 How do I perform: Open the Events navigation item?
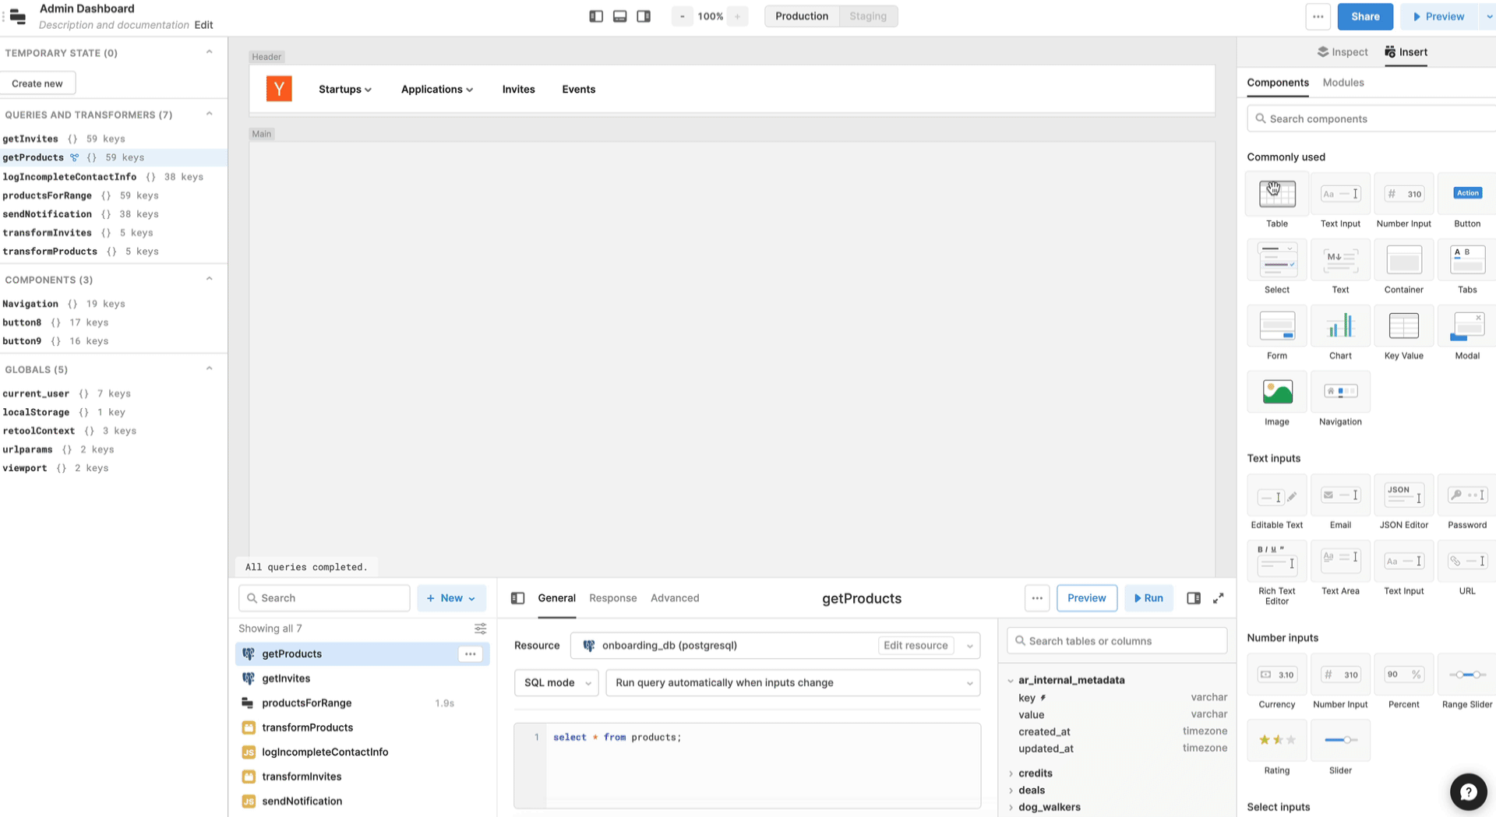(579, 90)
